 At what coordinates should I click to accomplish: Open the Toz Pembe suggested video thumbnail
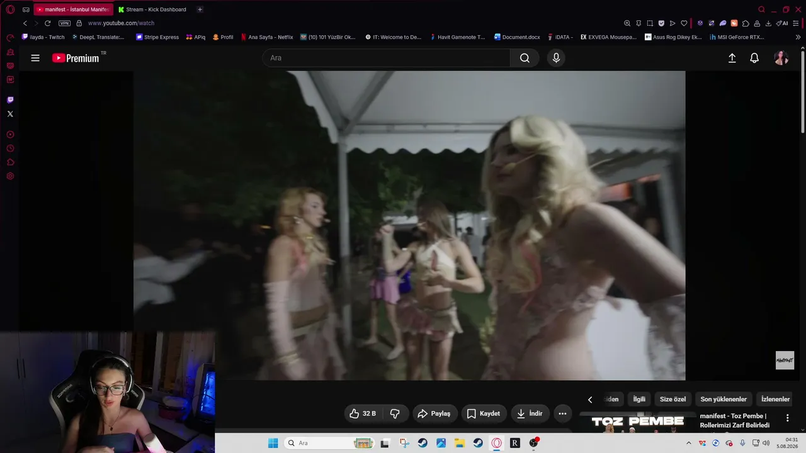637,423
